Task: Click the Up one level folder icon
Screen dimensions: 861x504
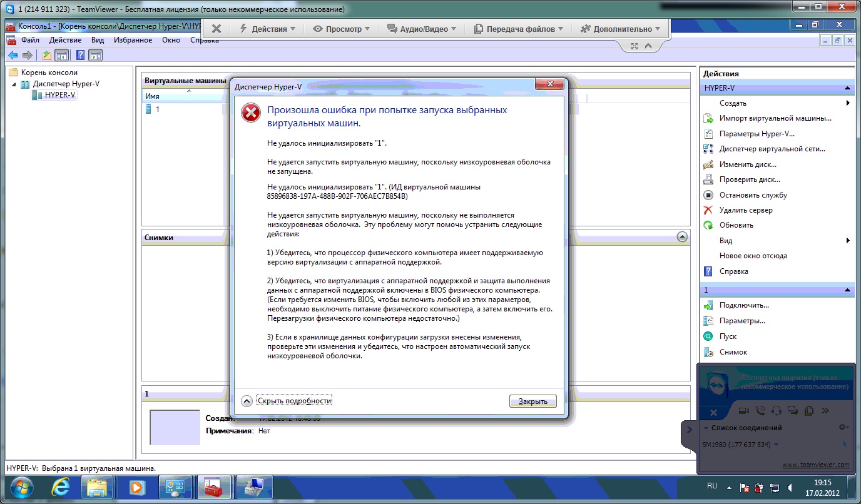Action: 46,55
